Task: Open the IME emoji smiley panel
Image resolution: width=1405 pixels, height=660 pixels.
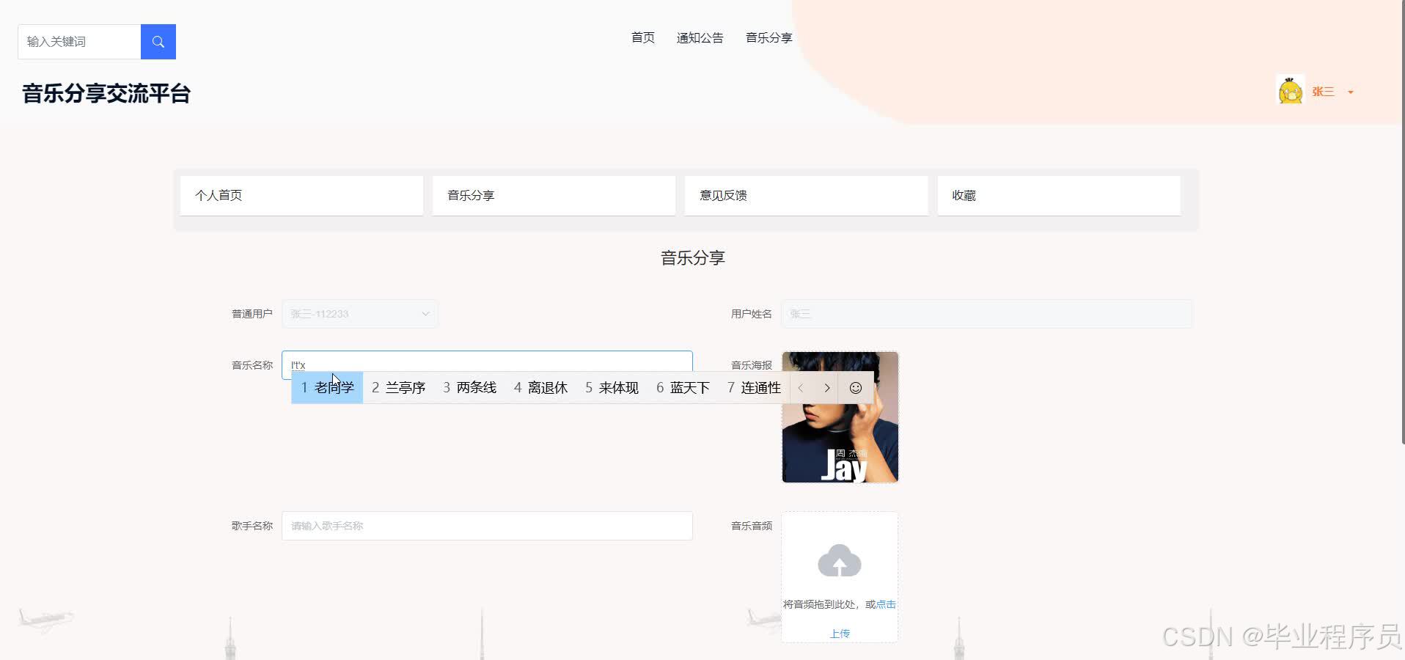Action: [x=856, y=388]
